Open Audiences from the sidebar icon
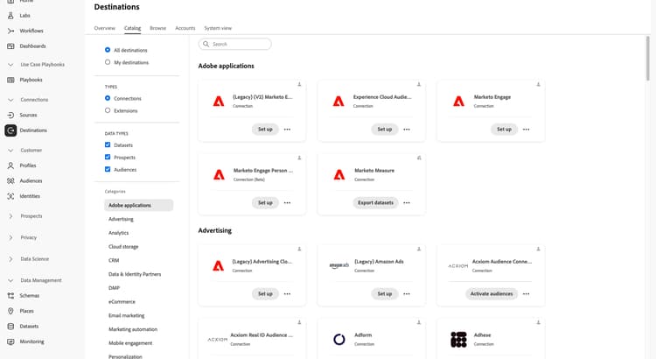The height and width of the screenshot is (359, 656). tap(10, 181)
